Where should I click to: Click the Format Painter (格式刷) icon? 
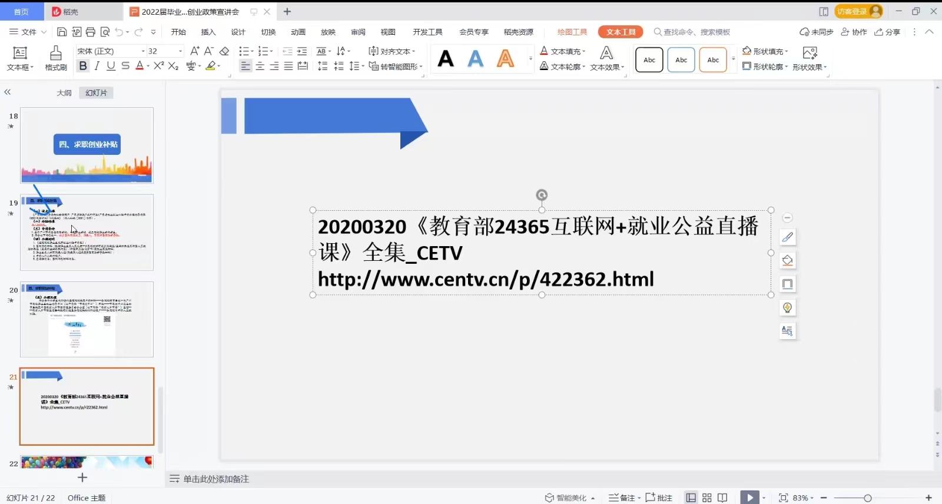tap(56, 58)
